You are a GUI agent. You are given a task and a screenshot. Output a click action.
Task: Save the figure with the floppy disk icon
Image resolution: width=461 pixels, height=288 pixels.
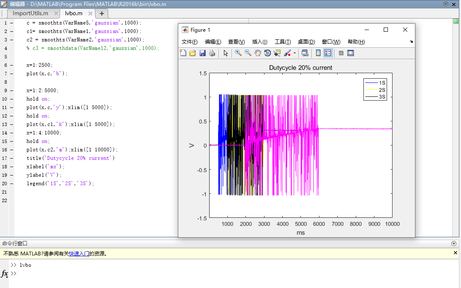coord(202,53)
